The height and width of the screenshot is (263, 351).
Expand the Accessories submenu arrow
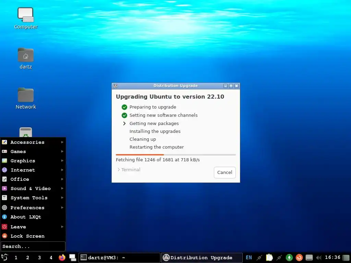click(62, 142)
